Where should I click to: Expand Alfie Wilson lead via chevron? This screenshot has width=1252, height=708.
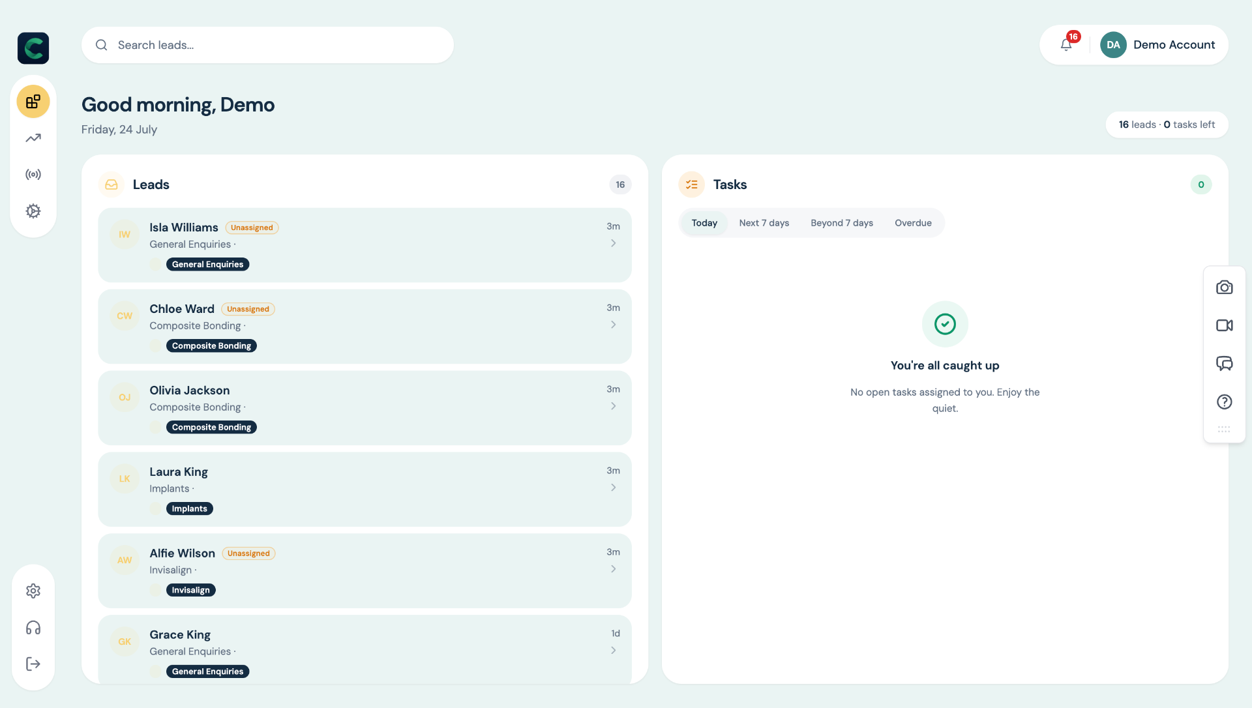point(614,569)
